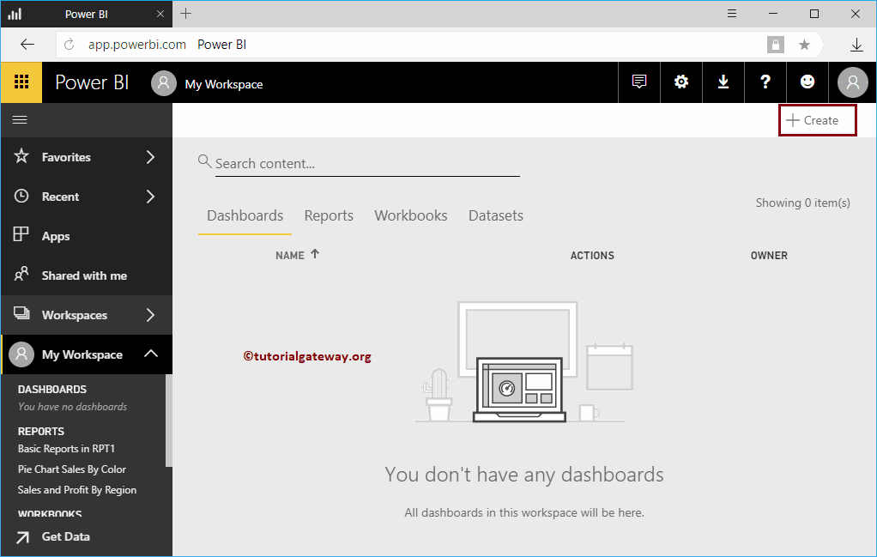Open report Basic Reports in RPT1
Screen dimensions: 877x557
click(x=66, y=449)
